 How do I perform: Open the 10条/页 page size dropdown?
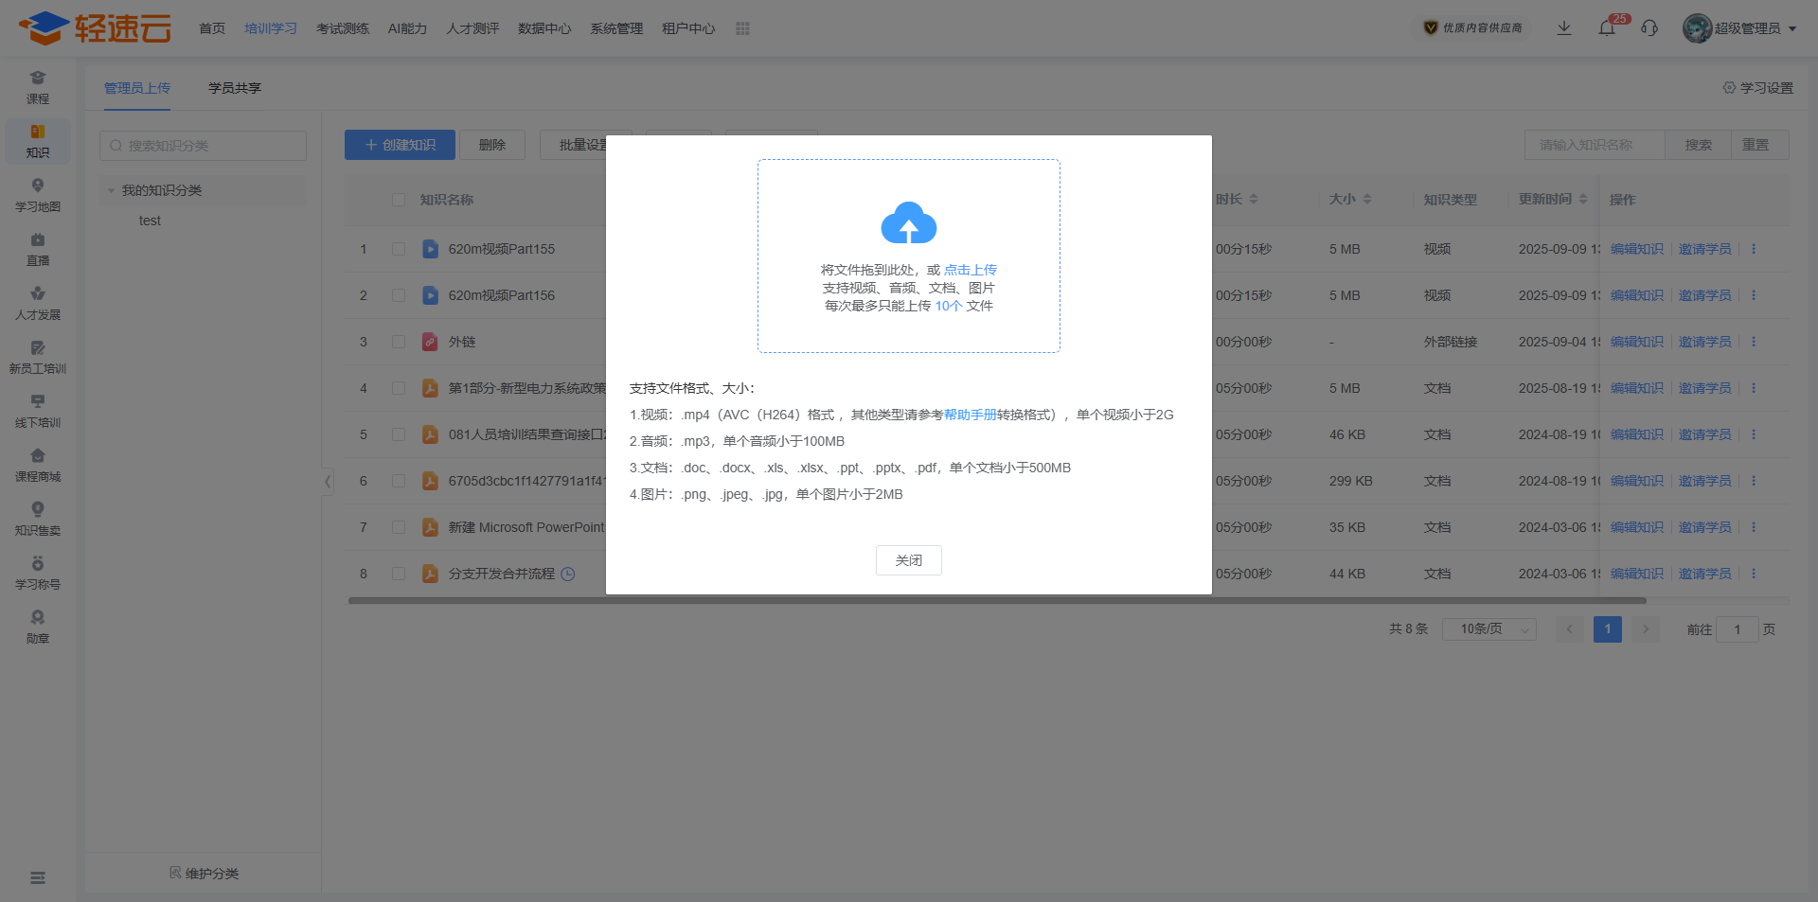point(1488,629)
